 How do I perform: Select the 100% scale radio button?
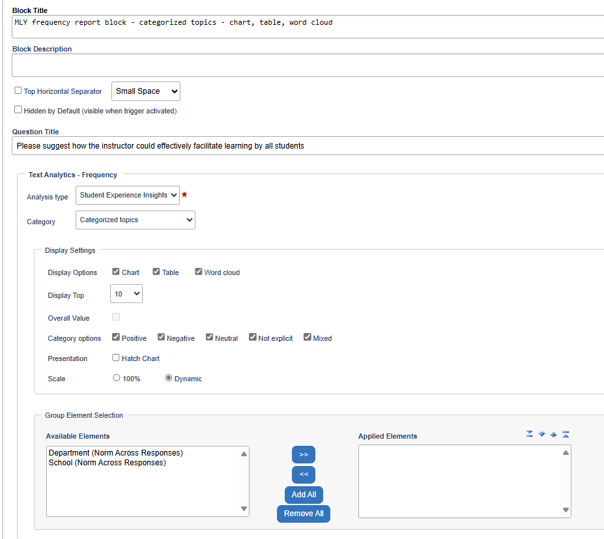pos(117,378)
